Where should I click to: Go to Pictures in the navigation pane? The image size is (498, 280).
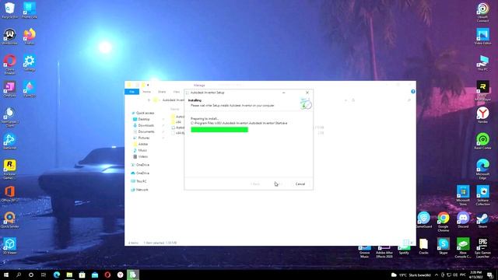143,138
